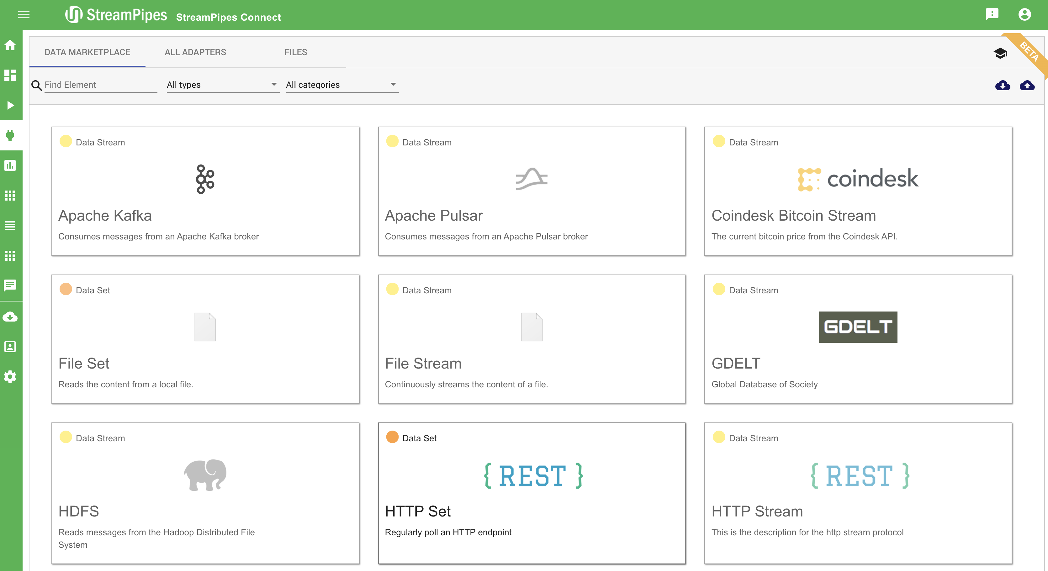Click the Home icon in sidebar
1048x571 pixels.
click(x=10, y=45)
